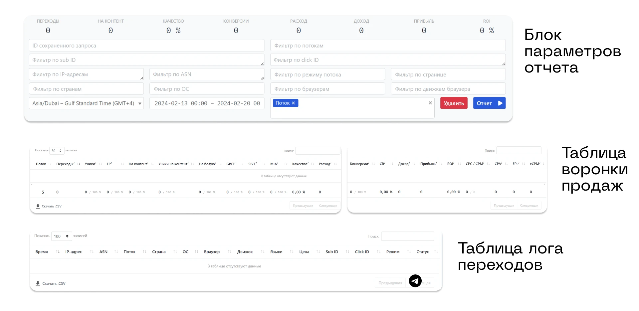This screenshot has width=639, height=311.
Task: Sort funnel table by ROI column arrows
Action: 459,164
